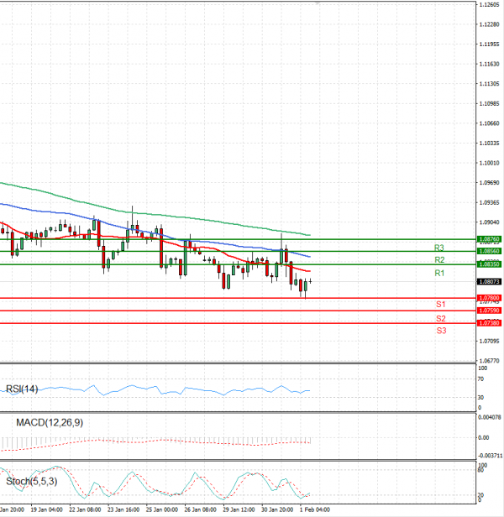Click the S3 support label
Viewport: 504px width, 517px height.
click(441, 331)
